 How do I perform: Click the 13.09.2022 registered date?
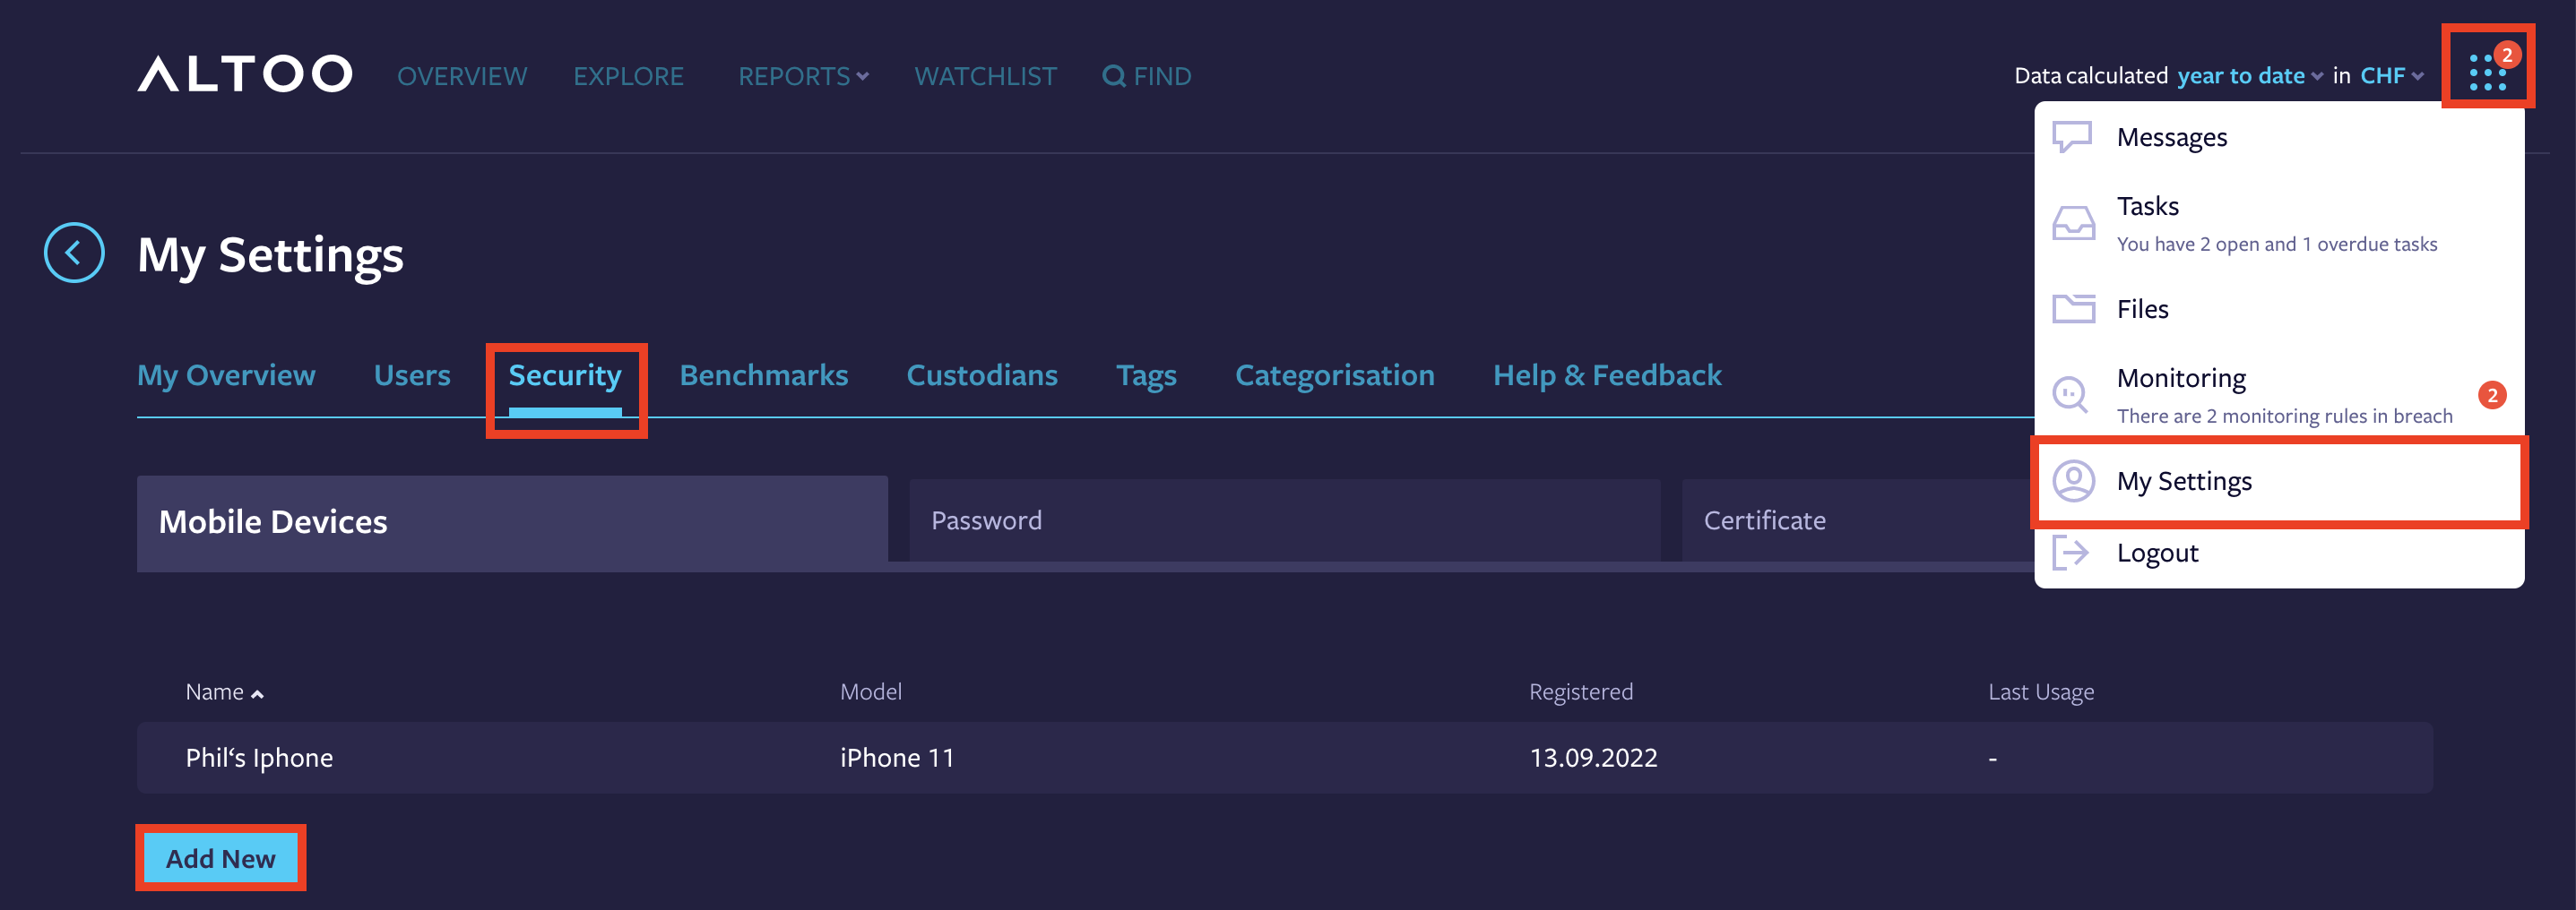click(1593, 758)
